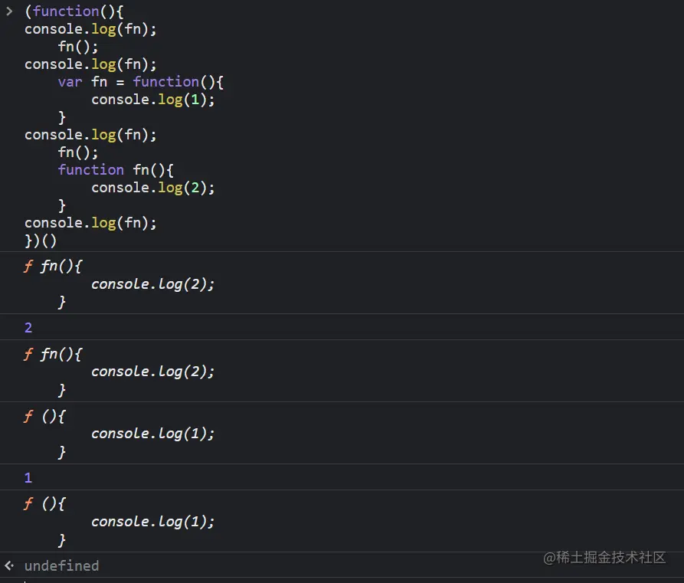
Task: Select the logged output value "1"
Action: click(28, 478)
